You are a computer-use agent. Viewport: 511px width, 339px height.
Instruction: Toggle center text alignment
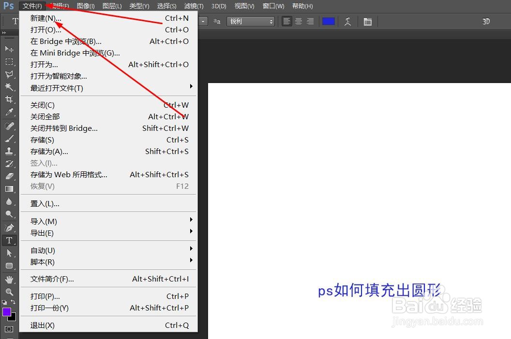point(299,21)
